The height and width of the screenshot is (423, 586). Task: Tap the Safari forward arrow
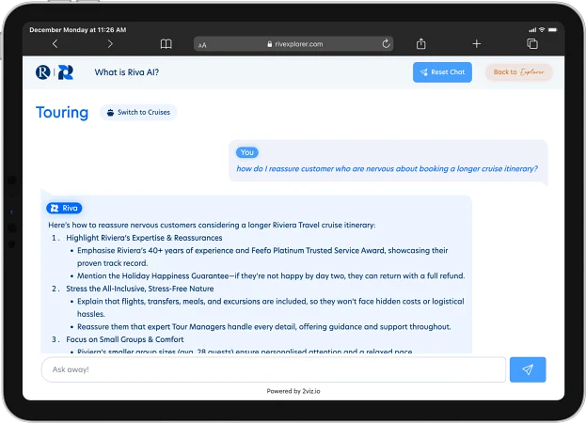[x=110, y=44]
